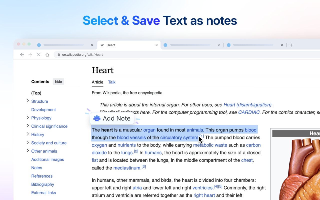
Task: Go to Notes in the Contents list
Action: click(37, 168)
